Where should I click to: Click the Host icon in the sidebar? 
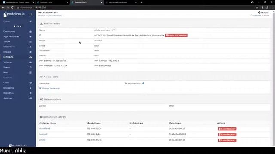(31, 72)
